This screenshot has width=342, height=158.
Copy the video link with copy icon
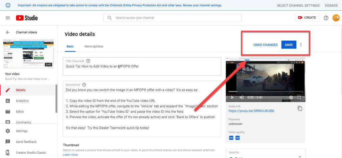(x=300, y=108)
